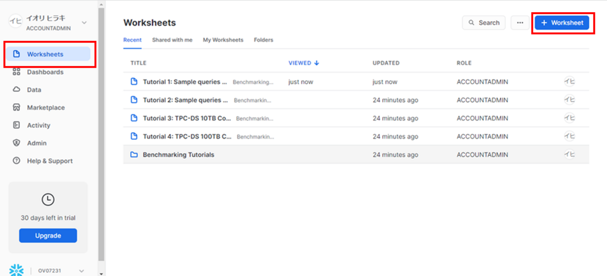Open Dashboards in the sidebar
This screenshot has height=276, width=607.
pyautogui.click(x=45, y=72)
